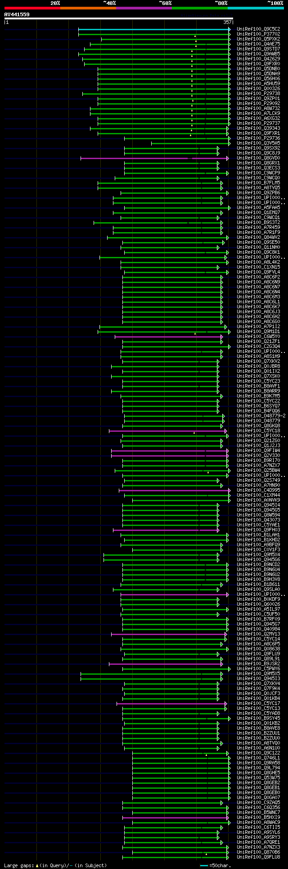Select label UniRef100_C5YC17
This screenshot has height=869, width=288.
pos(258,704)
